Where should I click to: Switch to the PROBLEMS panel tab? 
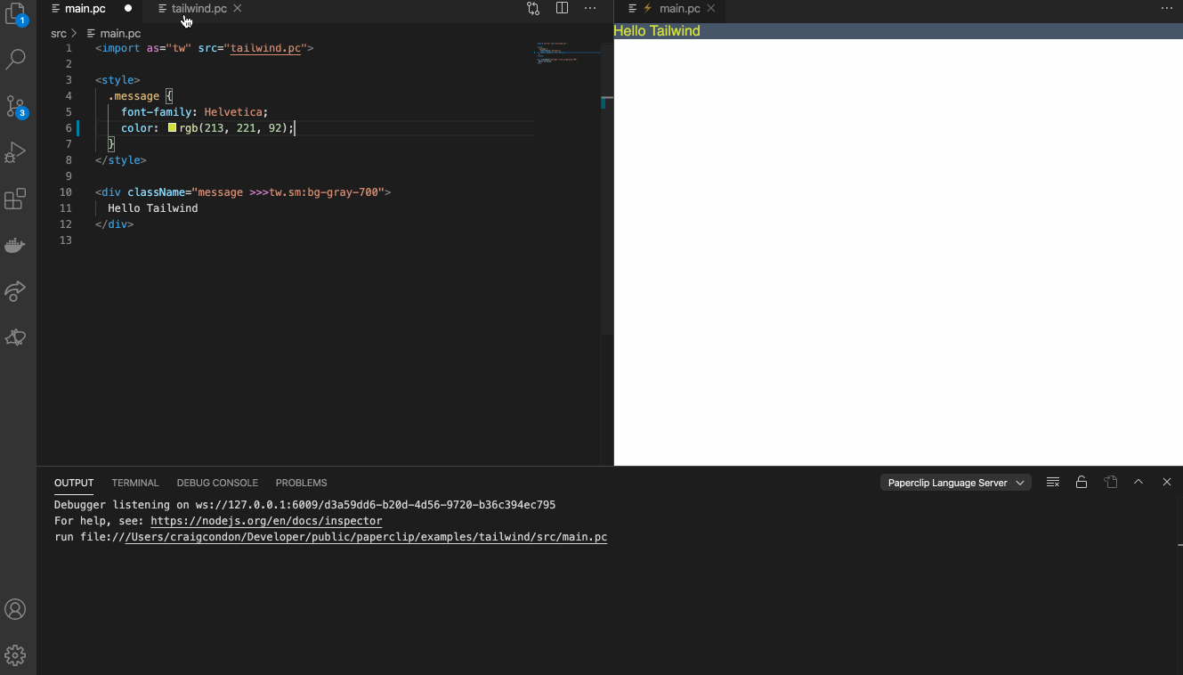point(301,483)
